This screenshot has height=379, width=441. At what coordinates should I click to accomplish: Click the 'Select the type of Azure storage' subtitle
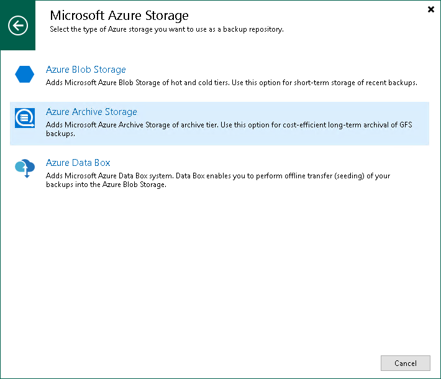[x=166, y=29]
